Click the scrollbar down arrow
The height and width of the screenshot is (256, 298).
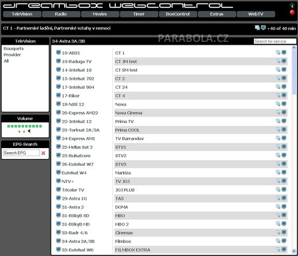click(x=294, y=251)
